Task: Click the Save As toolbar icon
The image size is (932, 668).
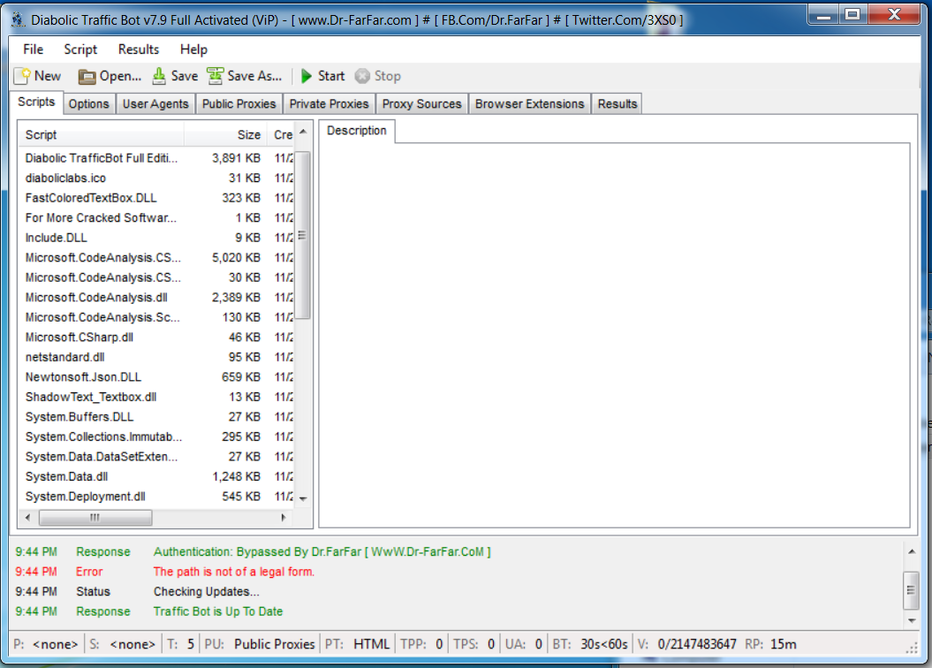Action: 215,77
